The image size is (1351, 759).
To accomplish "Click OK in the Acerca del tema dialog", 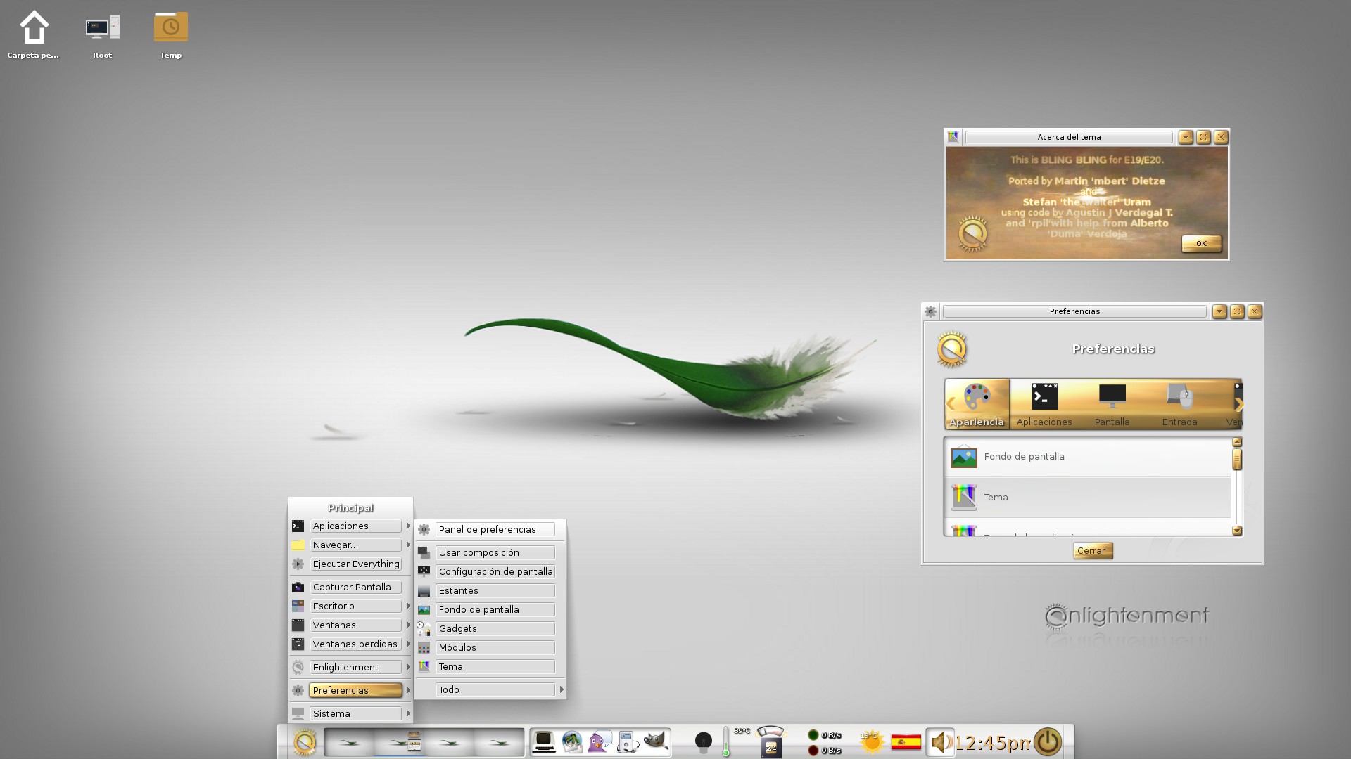I will [1201, 243].
